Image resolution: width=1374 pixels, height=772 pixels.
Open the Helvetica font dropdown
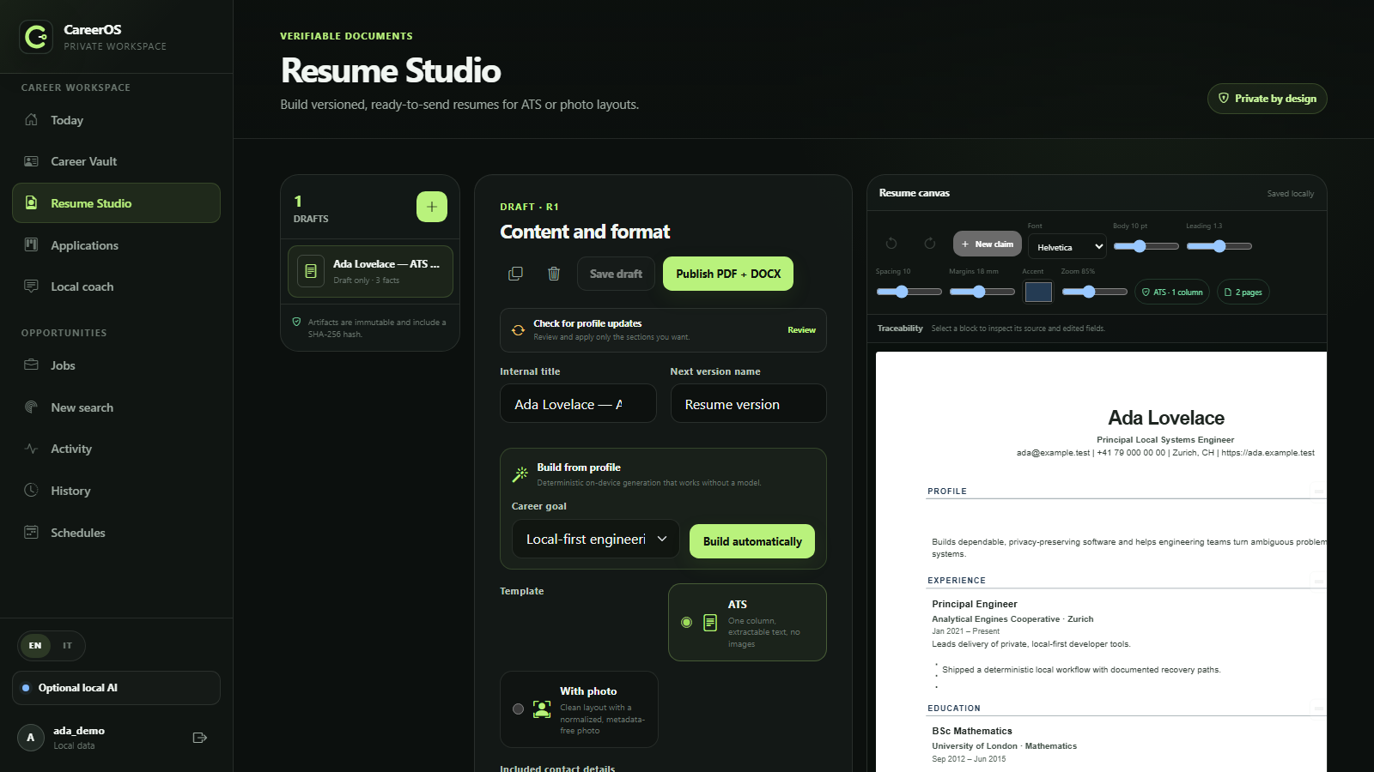point(1067,246)
